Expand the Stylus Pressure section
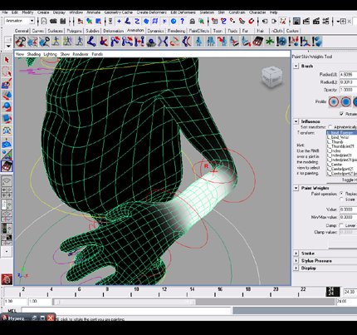 (296, 261)
